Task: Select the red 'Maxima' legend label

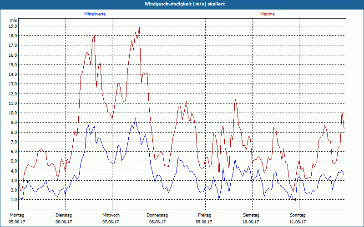Action: tap(267, 14)
